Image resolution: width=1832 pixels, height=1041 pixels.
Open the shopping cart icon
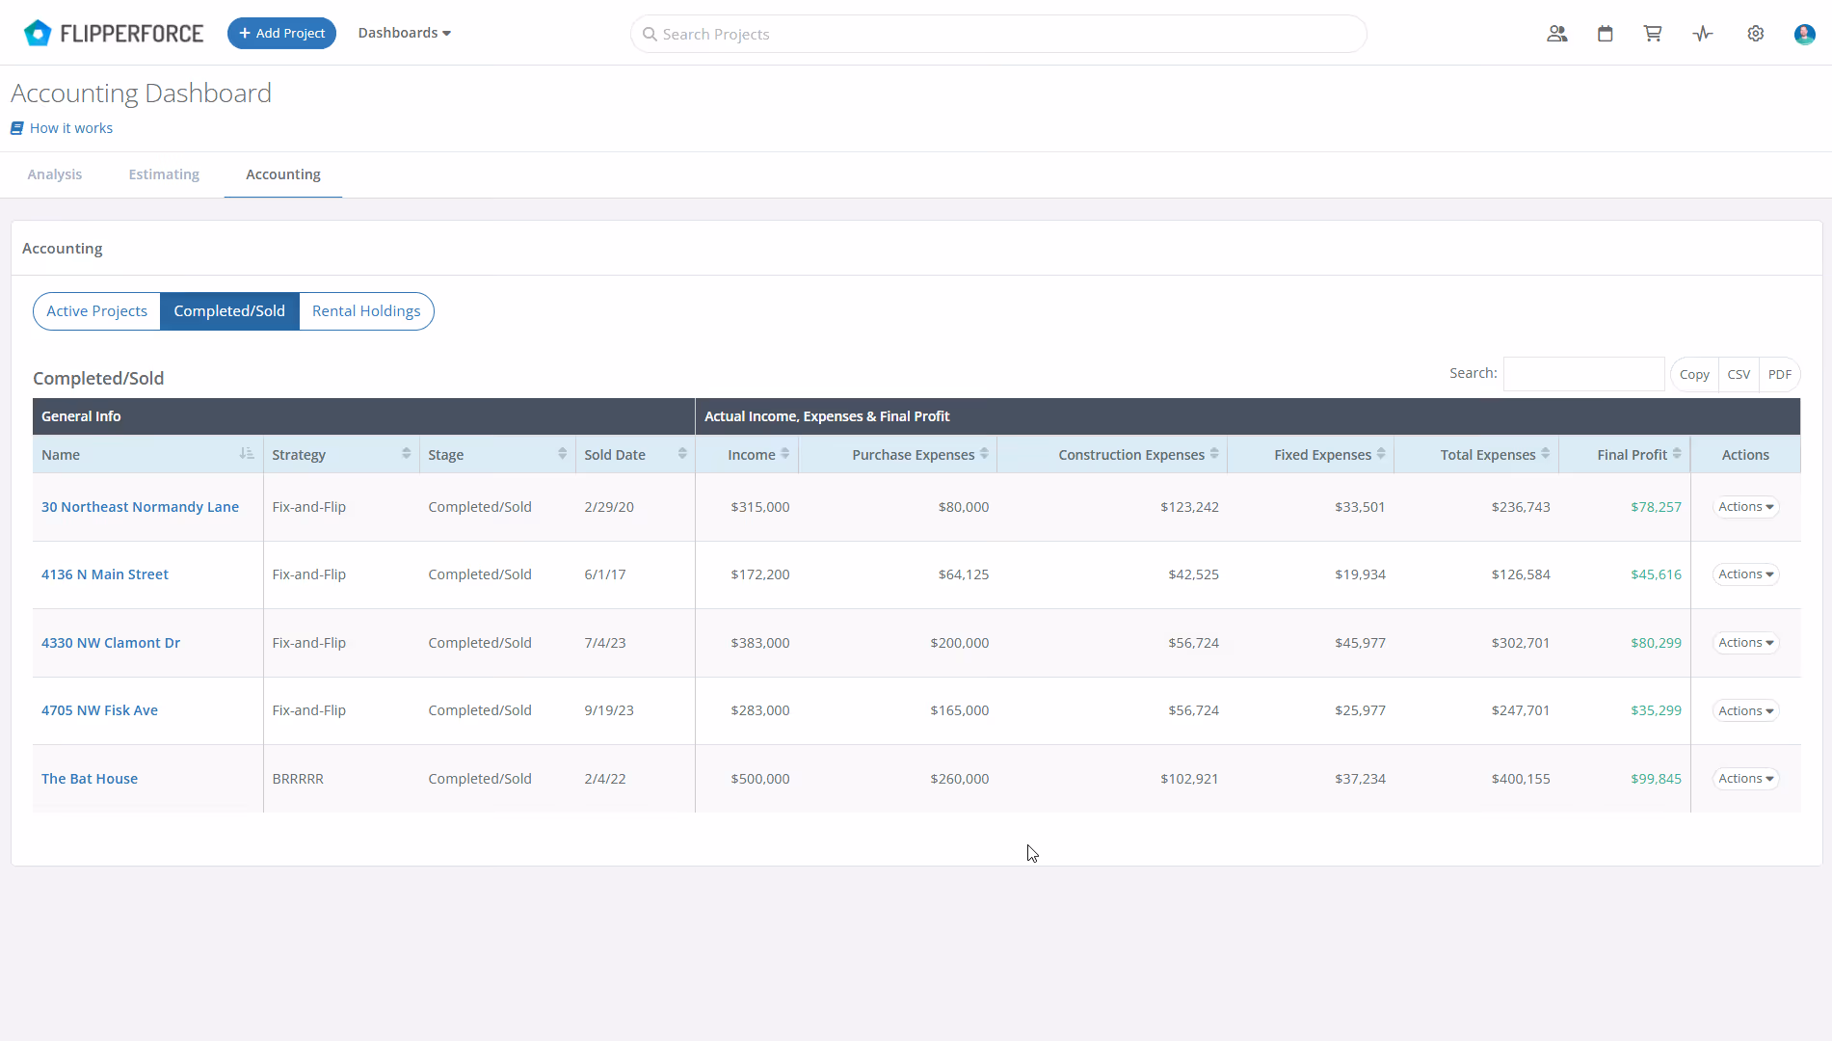(x=1653, y=34)
